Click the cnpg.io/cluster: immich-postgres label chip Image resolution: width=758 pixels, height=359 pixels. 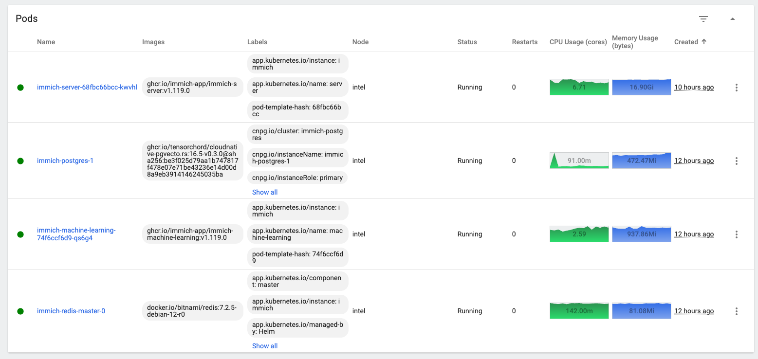click(298, 134)
